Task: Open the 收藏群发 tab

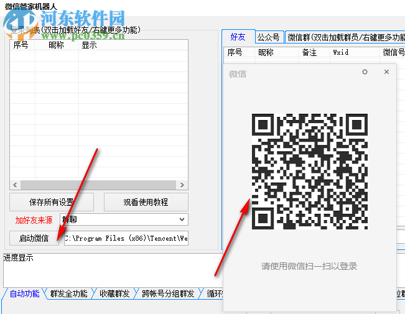Action: (114, 293)
